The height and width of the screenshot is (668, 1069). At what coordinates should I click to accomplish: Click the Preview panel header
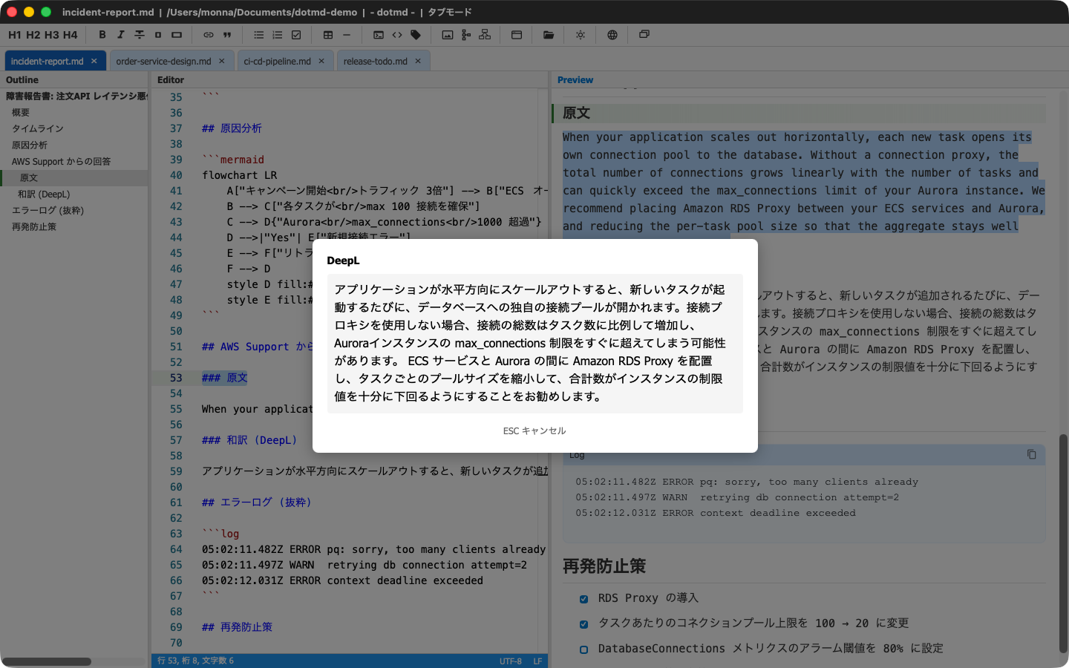tap(575, 80)
